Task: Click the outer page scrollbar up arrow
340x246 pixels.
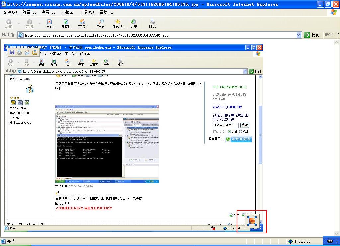Action: coord(337,42)
